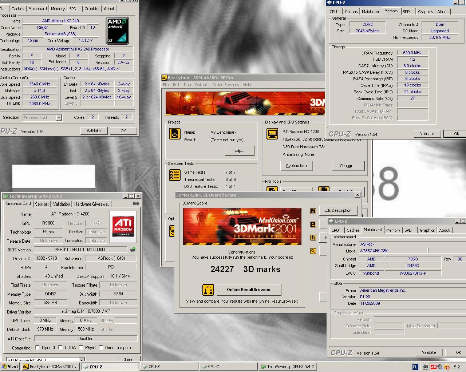This screenshot has height=372, width=466.
Task: Click the on-screen keyboard tray icon
Action: tap(426, 367)
